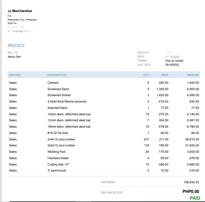Click the JJ Merchandise company name
205x202 pixels.
click(20, 11)
